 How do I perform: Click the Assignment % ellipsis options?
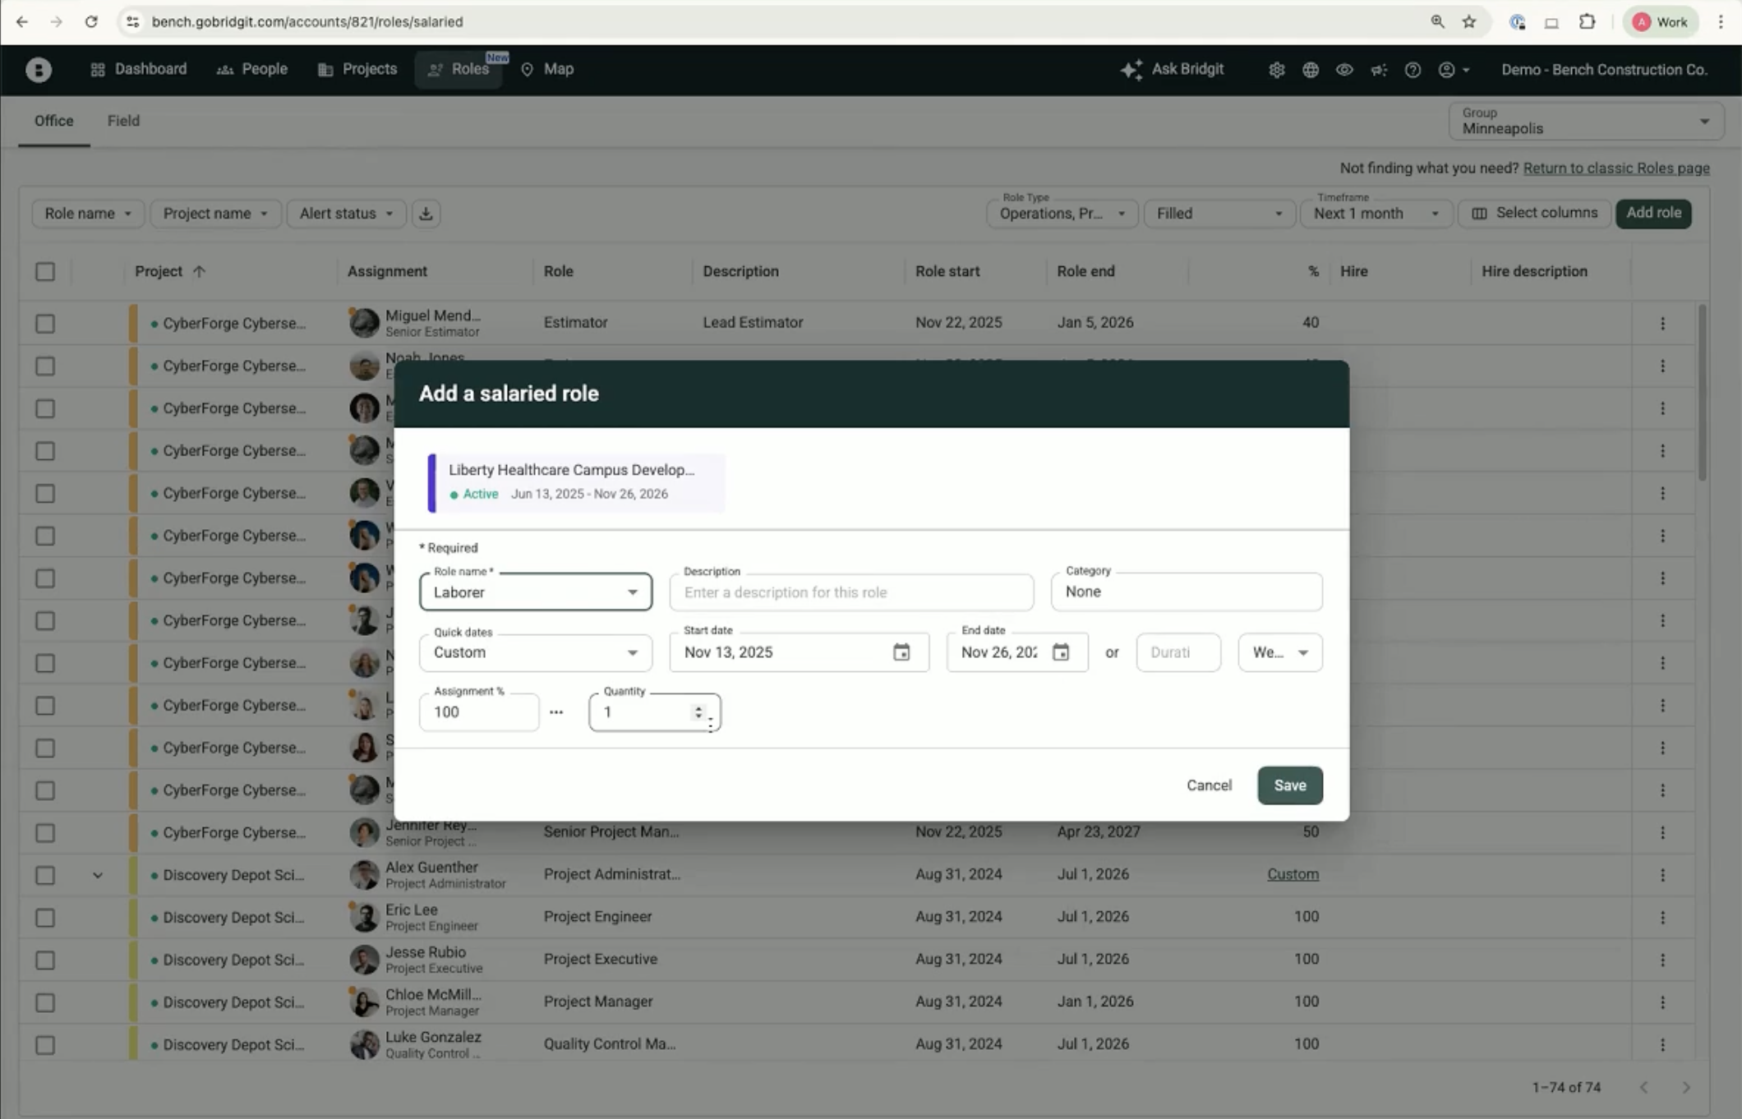coord(556,712)
